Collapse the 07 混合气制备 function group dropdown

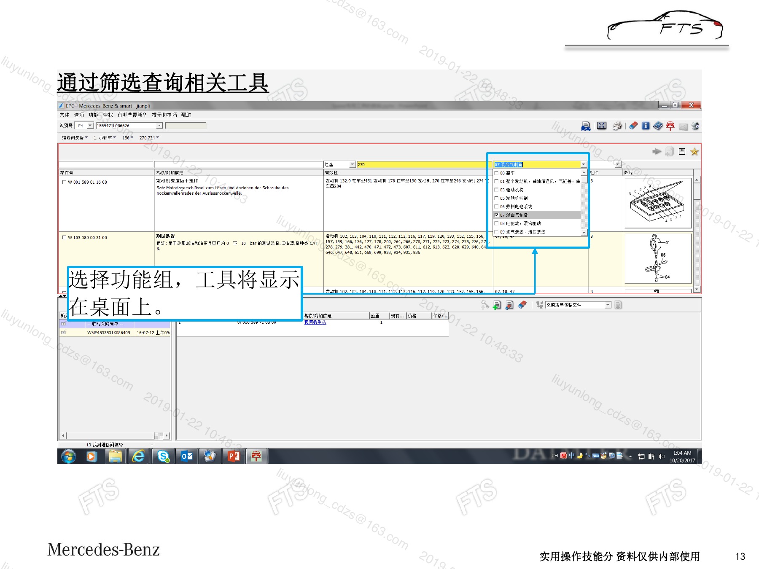pyautogui.click(x=584, y=164)
